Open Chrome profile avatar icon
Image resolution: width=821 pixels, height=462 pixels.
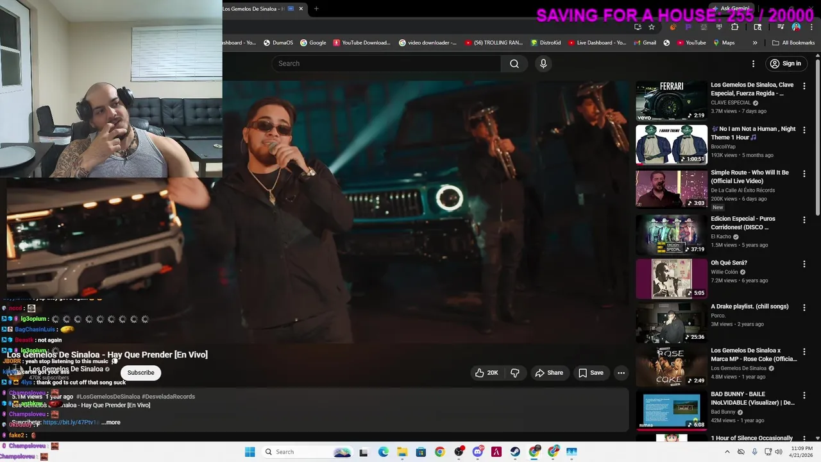(x=796, y=27)
